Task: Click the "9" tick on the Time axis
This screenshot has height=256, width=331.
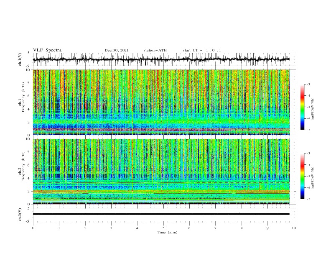Action: pyautogui.click(x=267, y=228)
